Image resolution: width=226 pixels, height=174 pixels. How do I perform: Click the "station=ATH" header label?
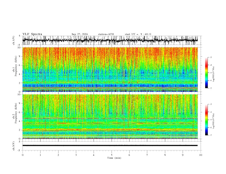pos(106,34)
